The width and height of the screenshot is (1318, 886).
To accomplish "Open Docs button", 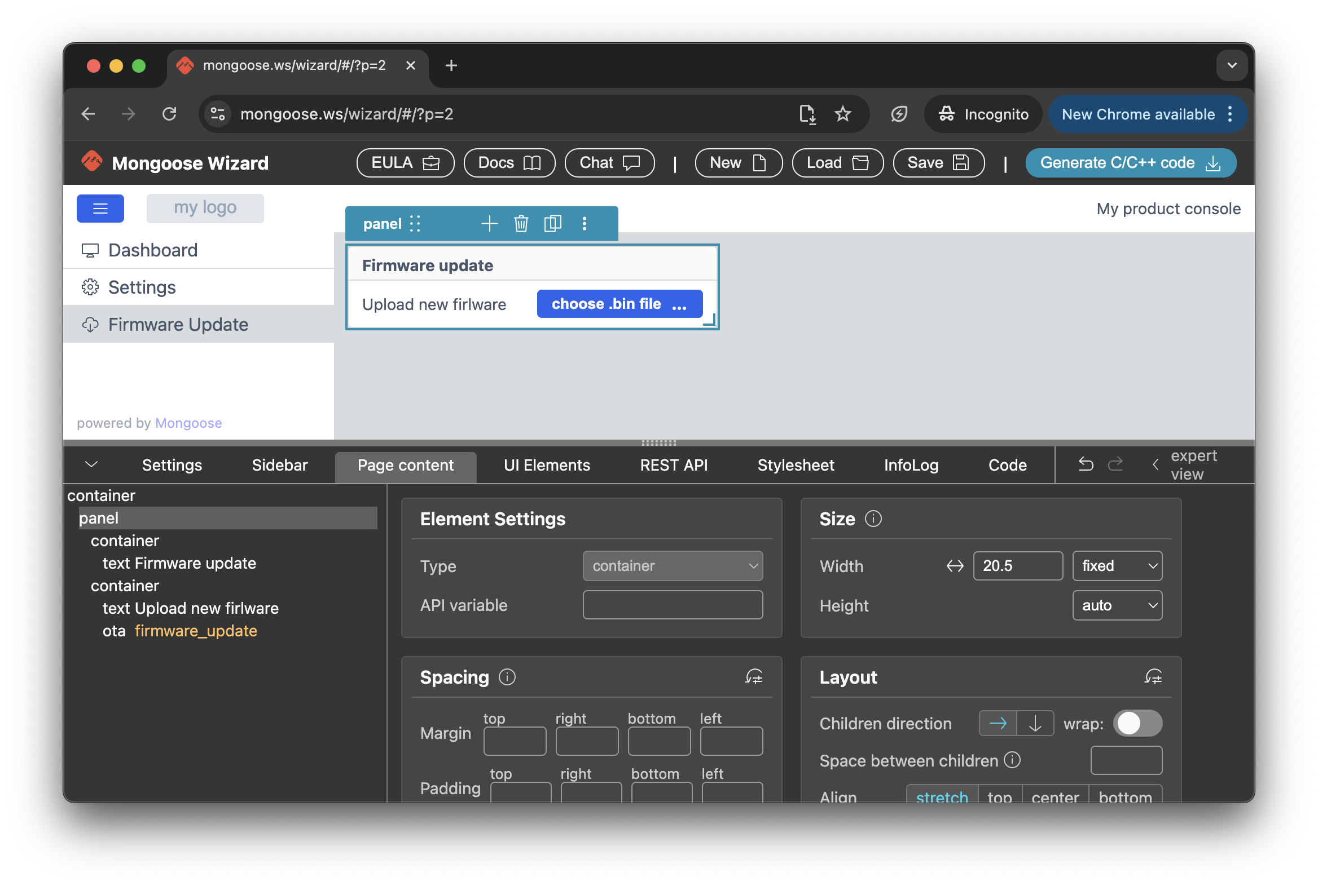I will (x=509, y=163).
